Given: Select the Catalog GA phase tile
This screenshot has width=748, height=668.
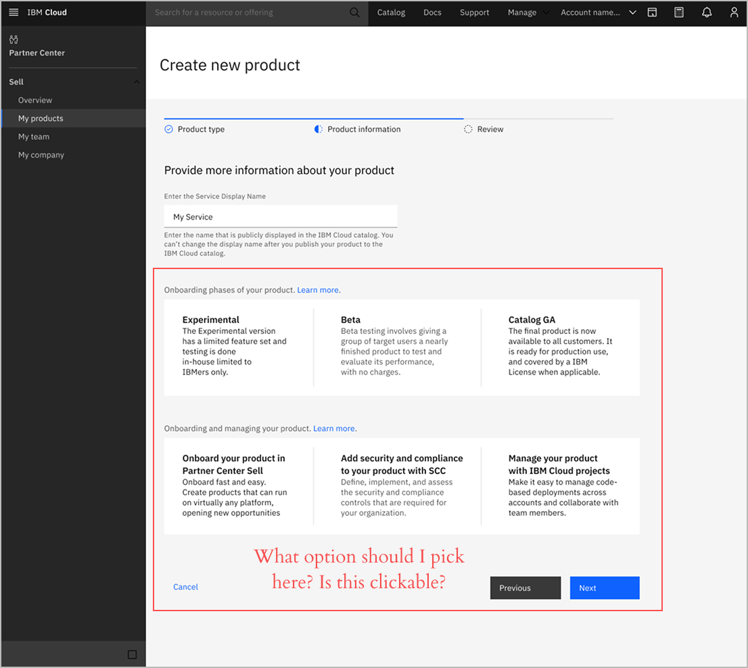Looking at the screenshot, I should click(560, 348).
